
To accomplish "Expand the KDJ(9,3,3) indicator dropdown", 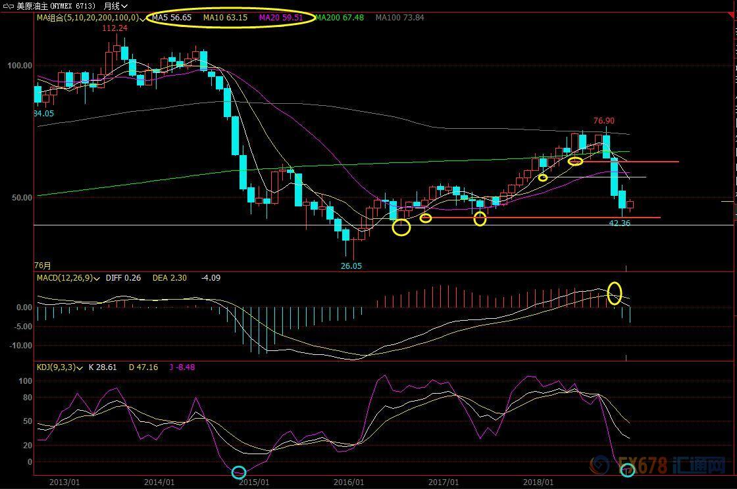I will click(80, 367).
